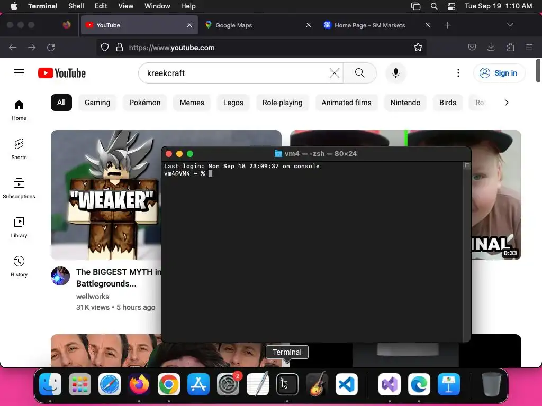
Task: Open Visual Studio Code from the Dock
Action: (x=347, y=384)
